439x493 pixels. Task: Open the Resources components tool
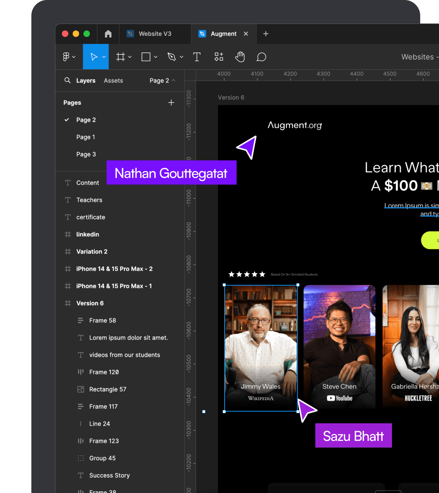tap(219, 57)
